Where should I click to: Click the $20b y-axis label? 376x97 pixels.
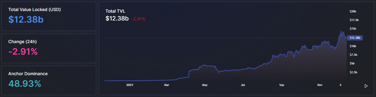click(353, 11)
